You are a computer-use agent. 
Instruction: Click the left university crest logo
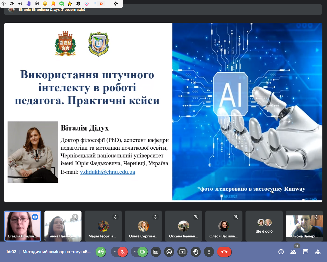65,43
